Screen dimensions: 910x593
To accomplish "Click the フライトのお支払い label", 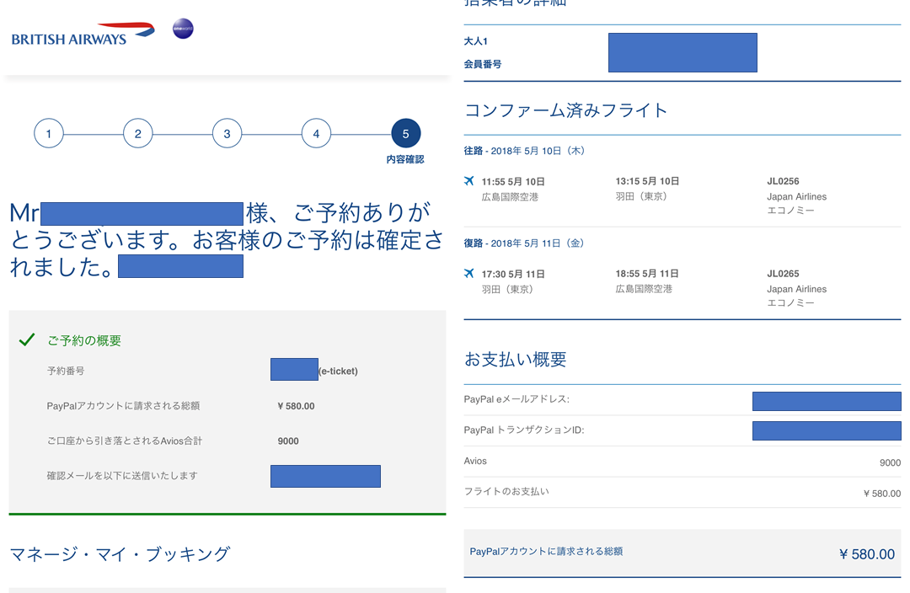I will click(x=506, y=491).
